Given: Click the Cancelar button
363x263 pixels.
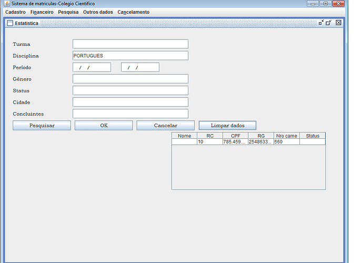Looking at the screenshot, I should tap(166, 126).
